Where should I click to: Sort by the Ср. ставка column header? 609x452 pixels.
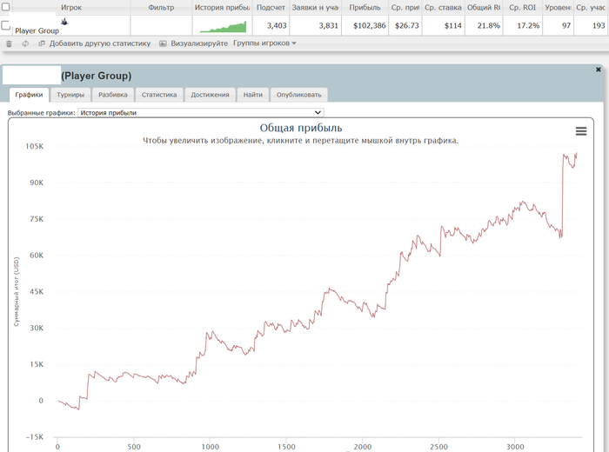(x=443, y=7)
